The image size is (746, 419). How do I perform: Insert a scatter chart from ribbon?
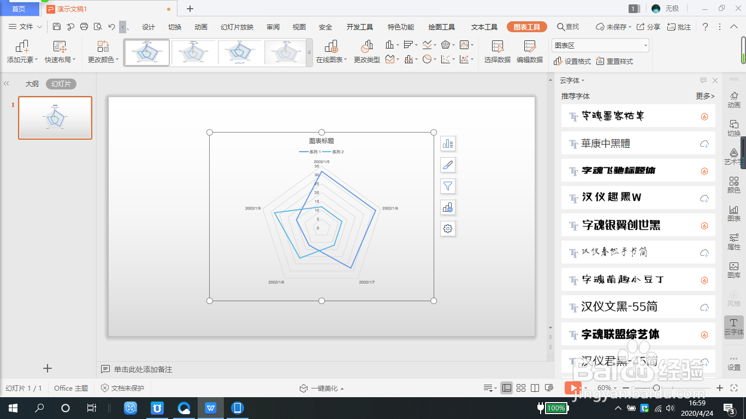pos(448,59)
